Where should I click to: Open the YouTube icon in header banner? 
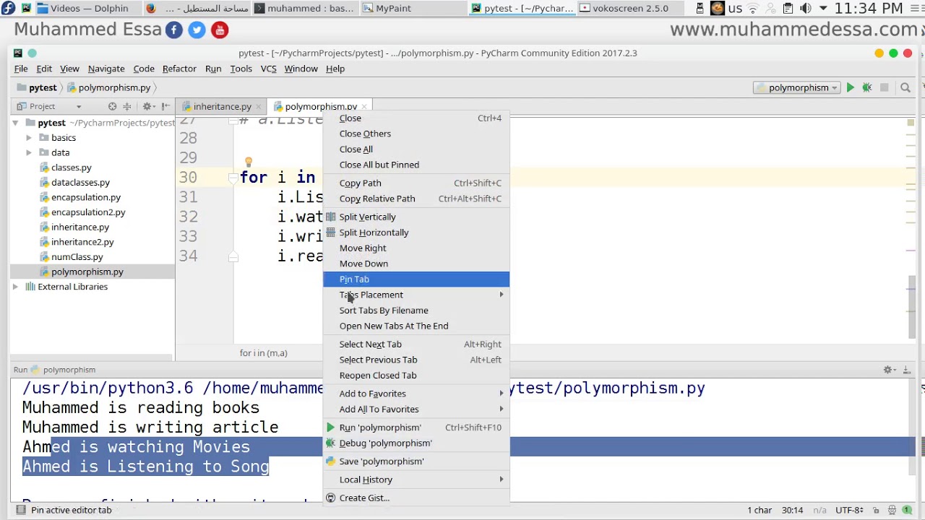(x=220, y=30)
